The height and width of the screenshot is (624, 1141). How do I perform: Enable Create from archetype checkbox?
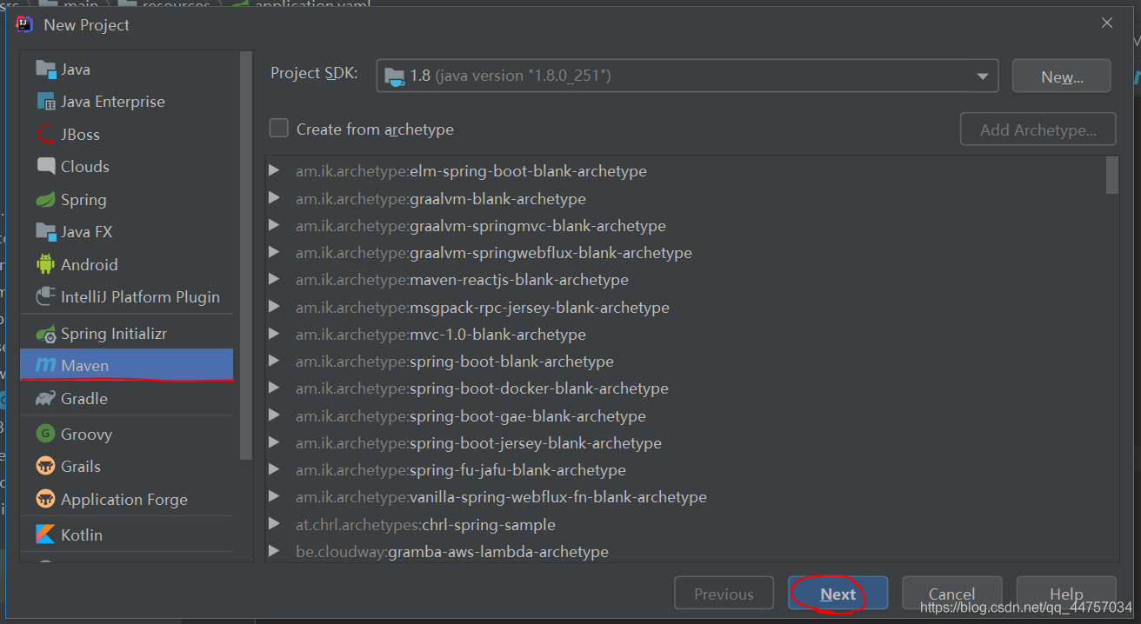pos(278,129)
